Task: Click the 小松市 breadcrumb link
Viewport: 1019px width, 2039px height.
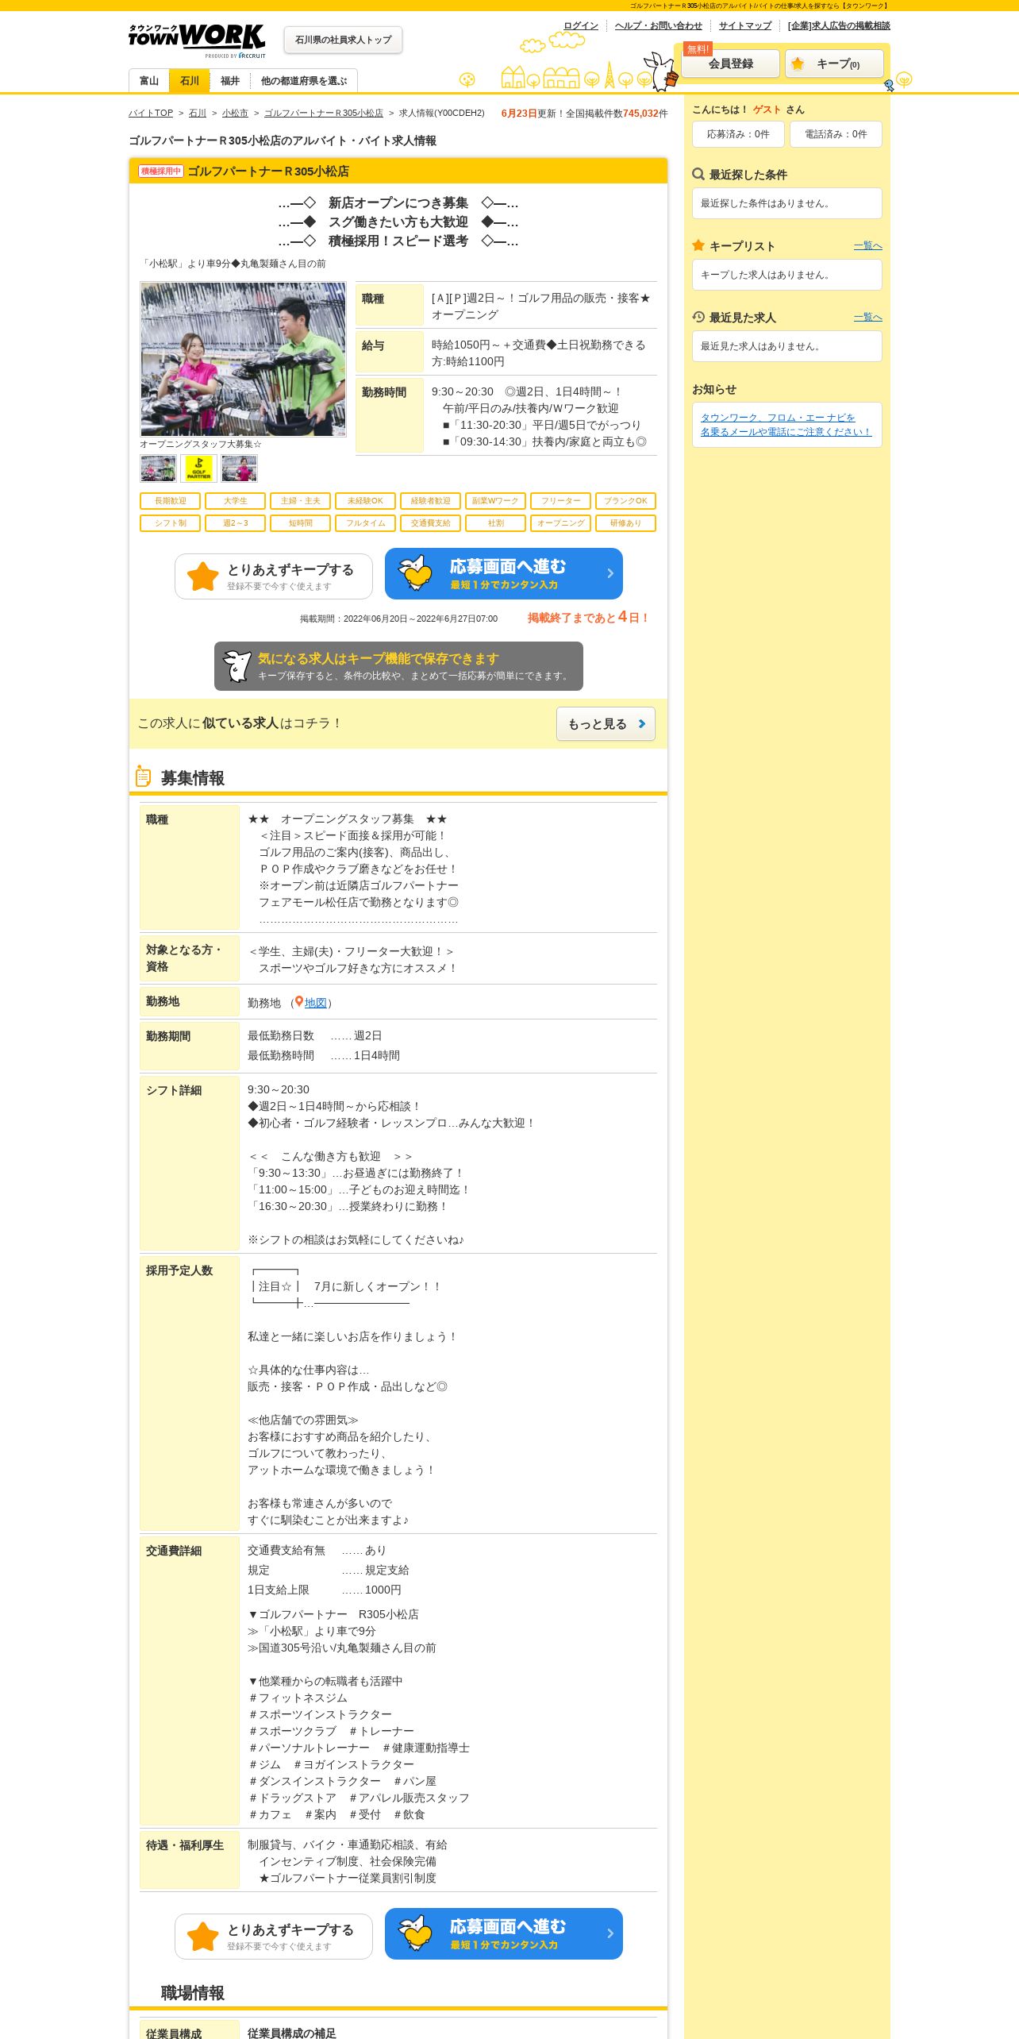Action: coord(235,113)
